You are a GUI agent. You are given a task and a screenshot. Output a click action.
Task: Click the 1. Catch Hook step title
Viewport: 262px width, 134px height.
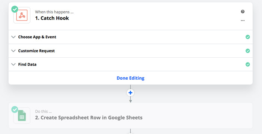pos(52,18)
